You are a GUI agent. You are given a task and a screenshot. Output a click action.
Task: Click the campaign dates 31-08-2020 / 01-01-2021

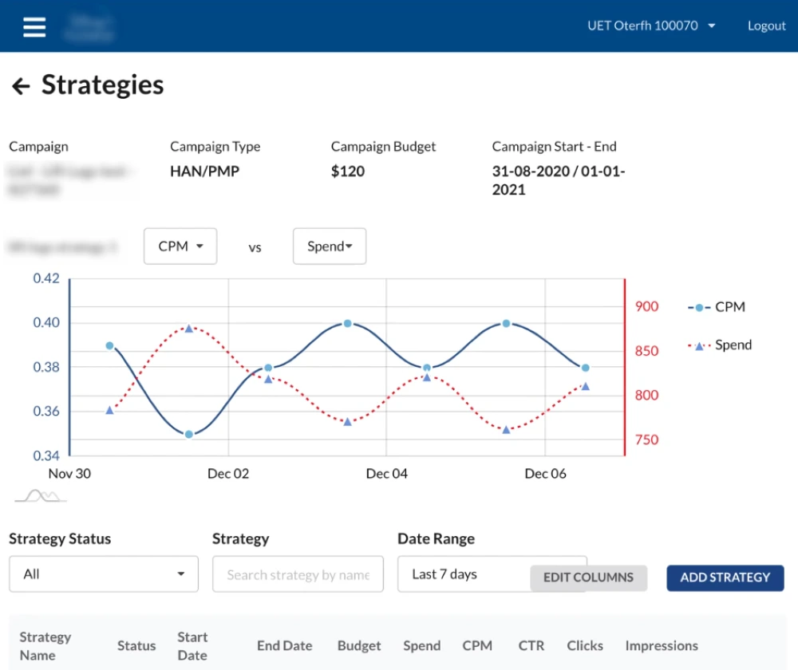click(559, 180)
